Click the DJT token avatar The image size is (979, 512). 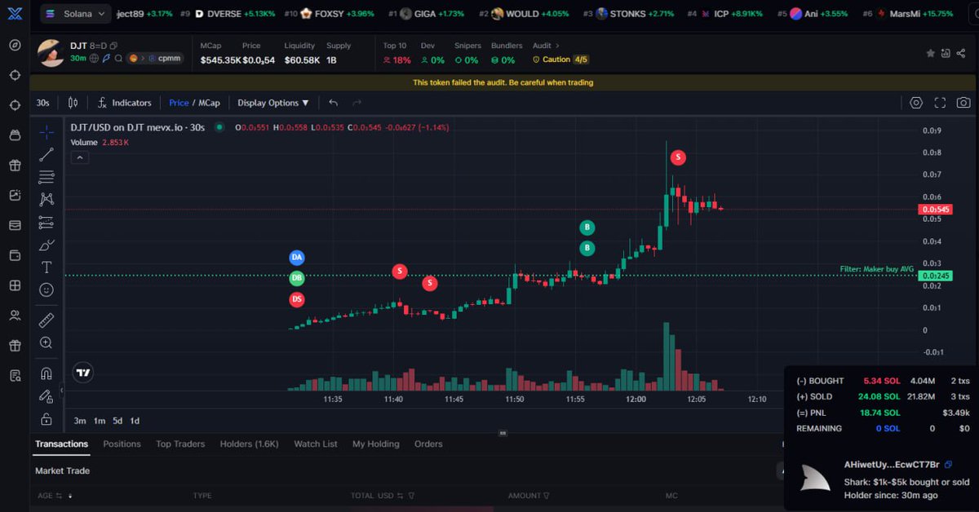(51, 52)
